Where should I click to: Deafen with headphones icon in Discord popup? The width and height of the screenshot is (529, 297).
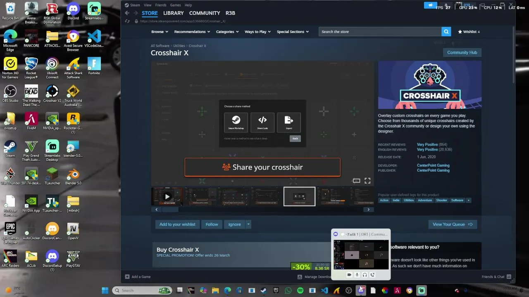(365, 275)
